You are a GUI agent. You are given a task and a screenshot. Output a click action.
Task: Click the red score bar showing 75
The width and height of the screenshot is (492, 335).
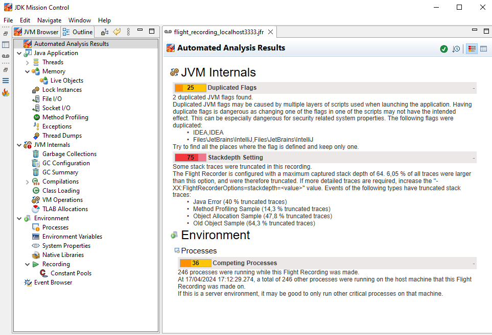pos(190,158)
